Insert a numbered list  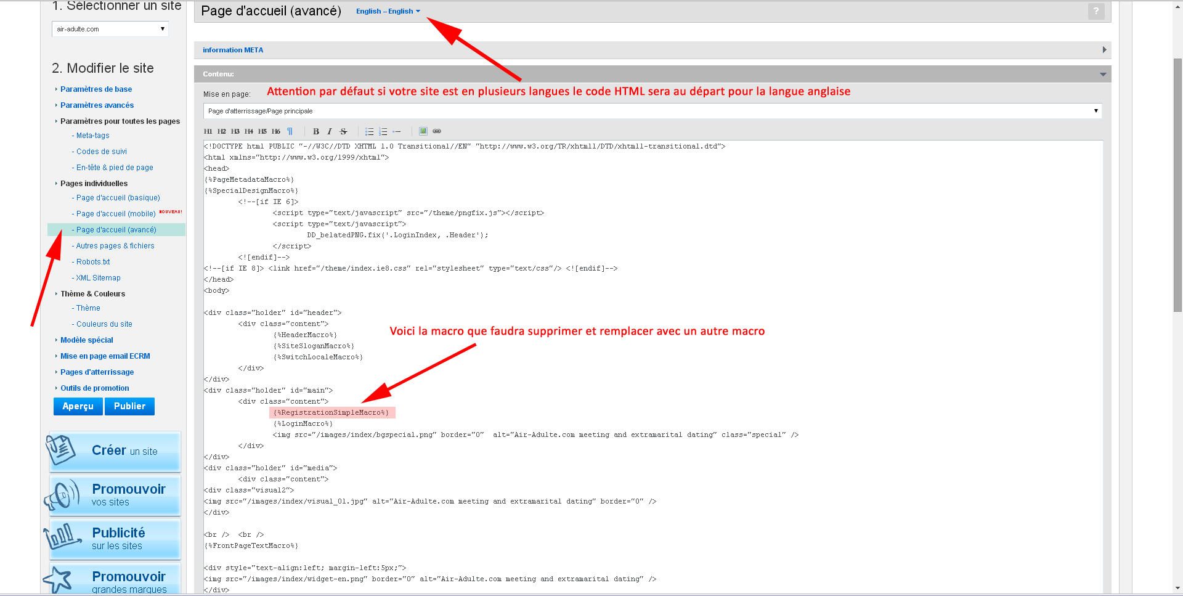383,131
